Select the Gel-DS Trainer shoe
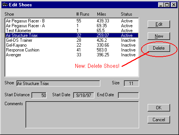Screen dimensions: 179x135 [x=72, y=40]
